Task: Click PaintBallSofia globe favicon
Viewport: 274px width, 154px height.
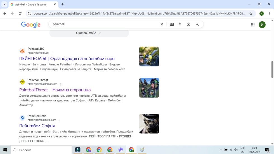Action: 22,118
